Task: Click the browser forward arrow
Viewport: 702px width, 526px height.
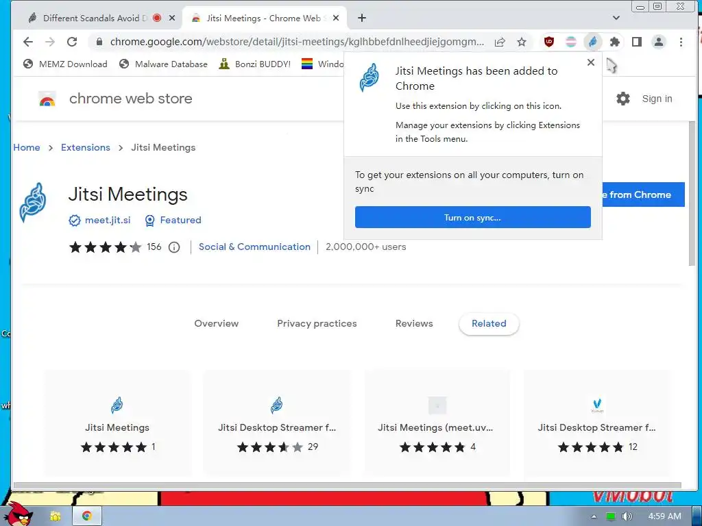Action: tap(49, 42)
